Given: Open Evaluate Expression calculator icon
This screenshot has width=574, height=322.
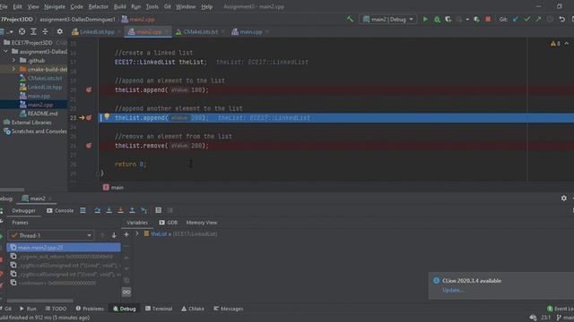Looking at the screenshot, I should [x=158, y=210].
